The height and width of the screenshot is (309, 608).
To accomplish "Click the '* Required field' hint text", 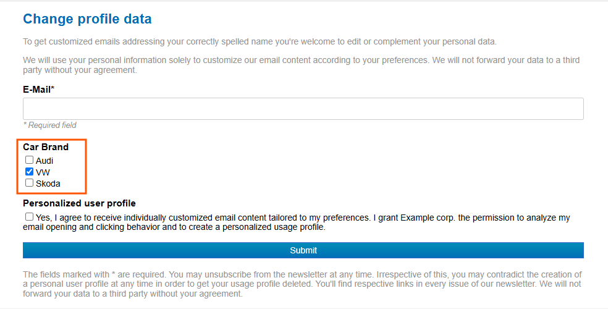I will click(x=49, y=125).
